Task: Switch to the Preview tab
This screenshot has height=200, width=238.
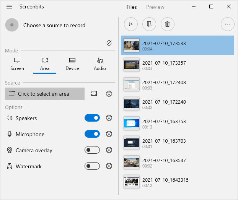Action: [155, 7]
